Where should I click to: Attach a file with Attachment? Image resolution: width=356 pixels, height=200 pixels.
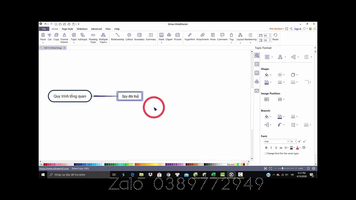(x=202, y=37)
